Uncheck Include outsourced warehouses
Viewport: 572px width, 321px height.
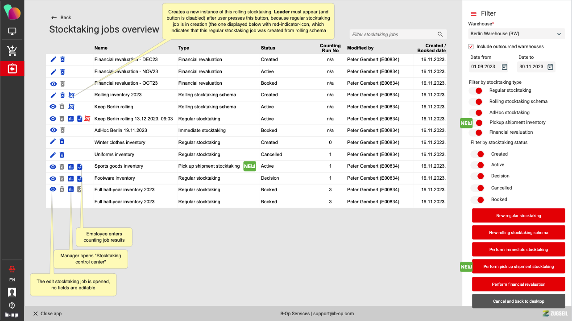471,46
